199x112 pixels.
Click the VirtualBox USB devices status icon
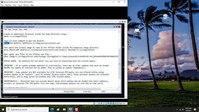click(104, 103)
